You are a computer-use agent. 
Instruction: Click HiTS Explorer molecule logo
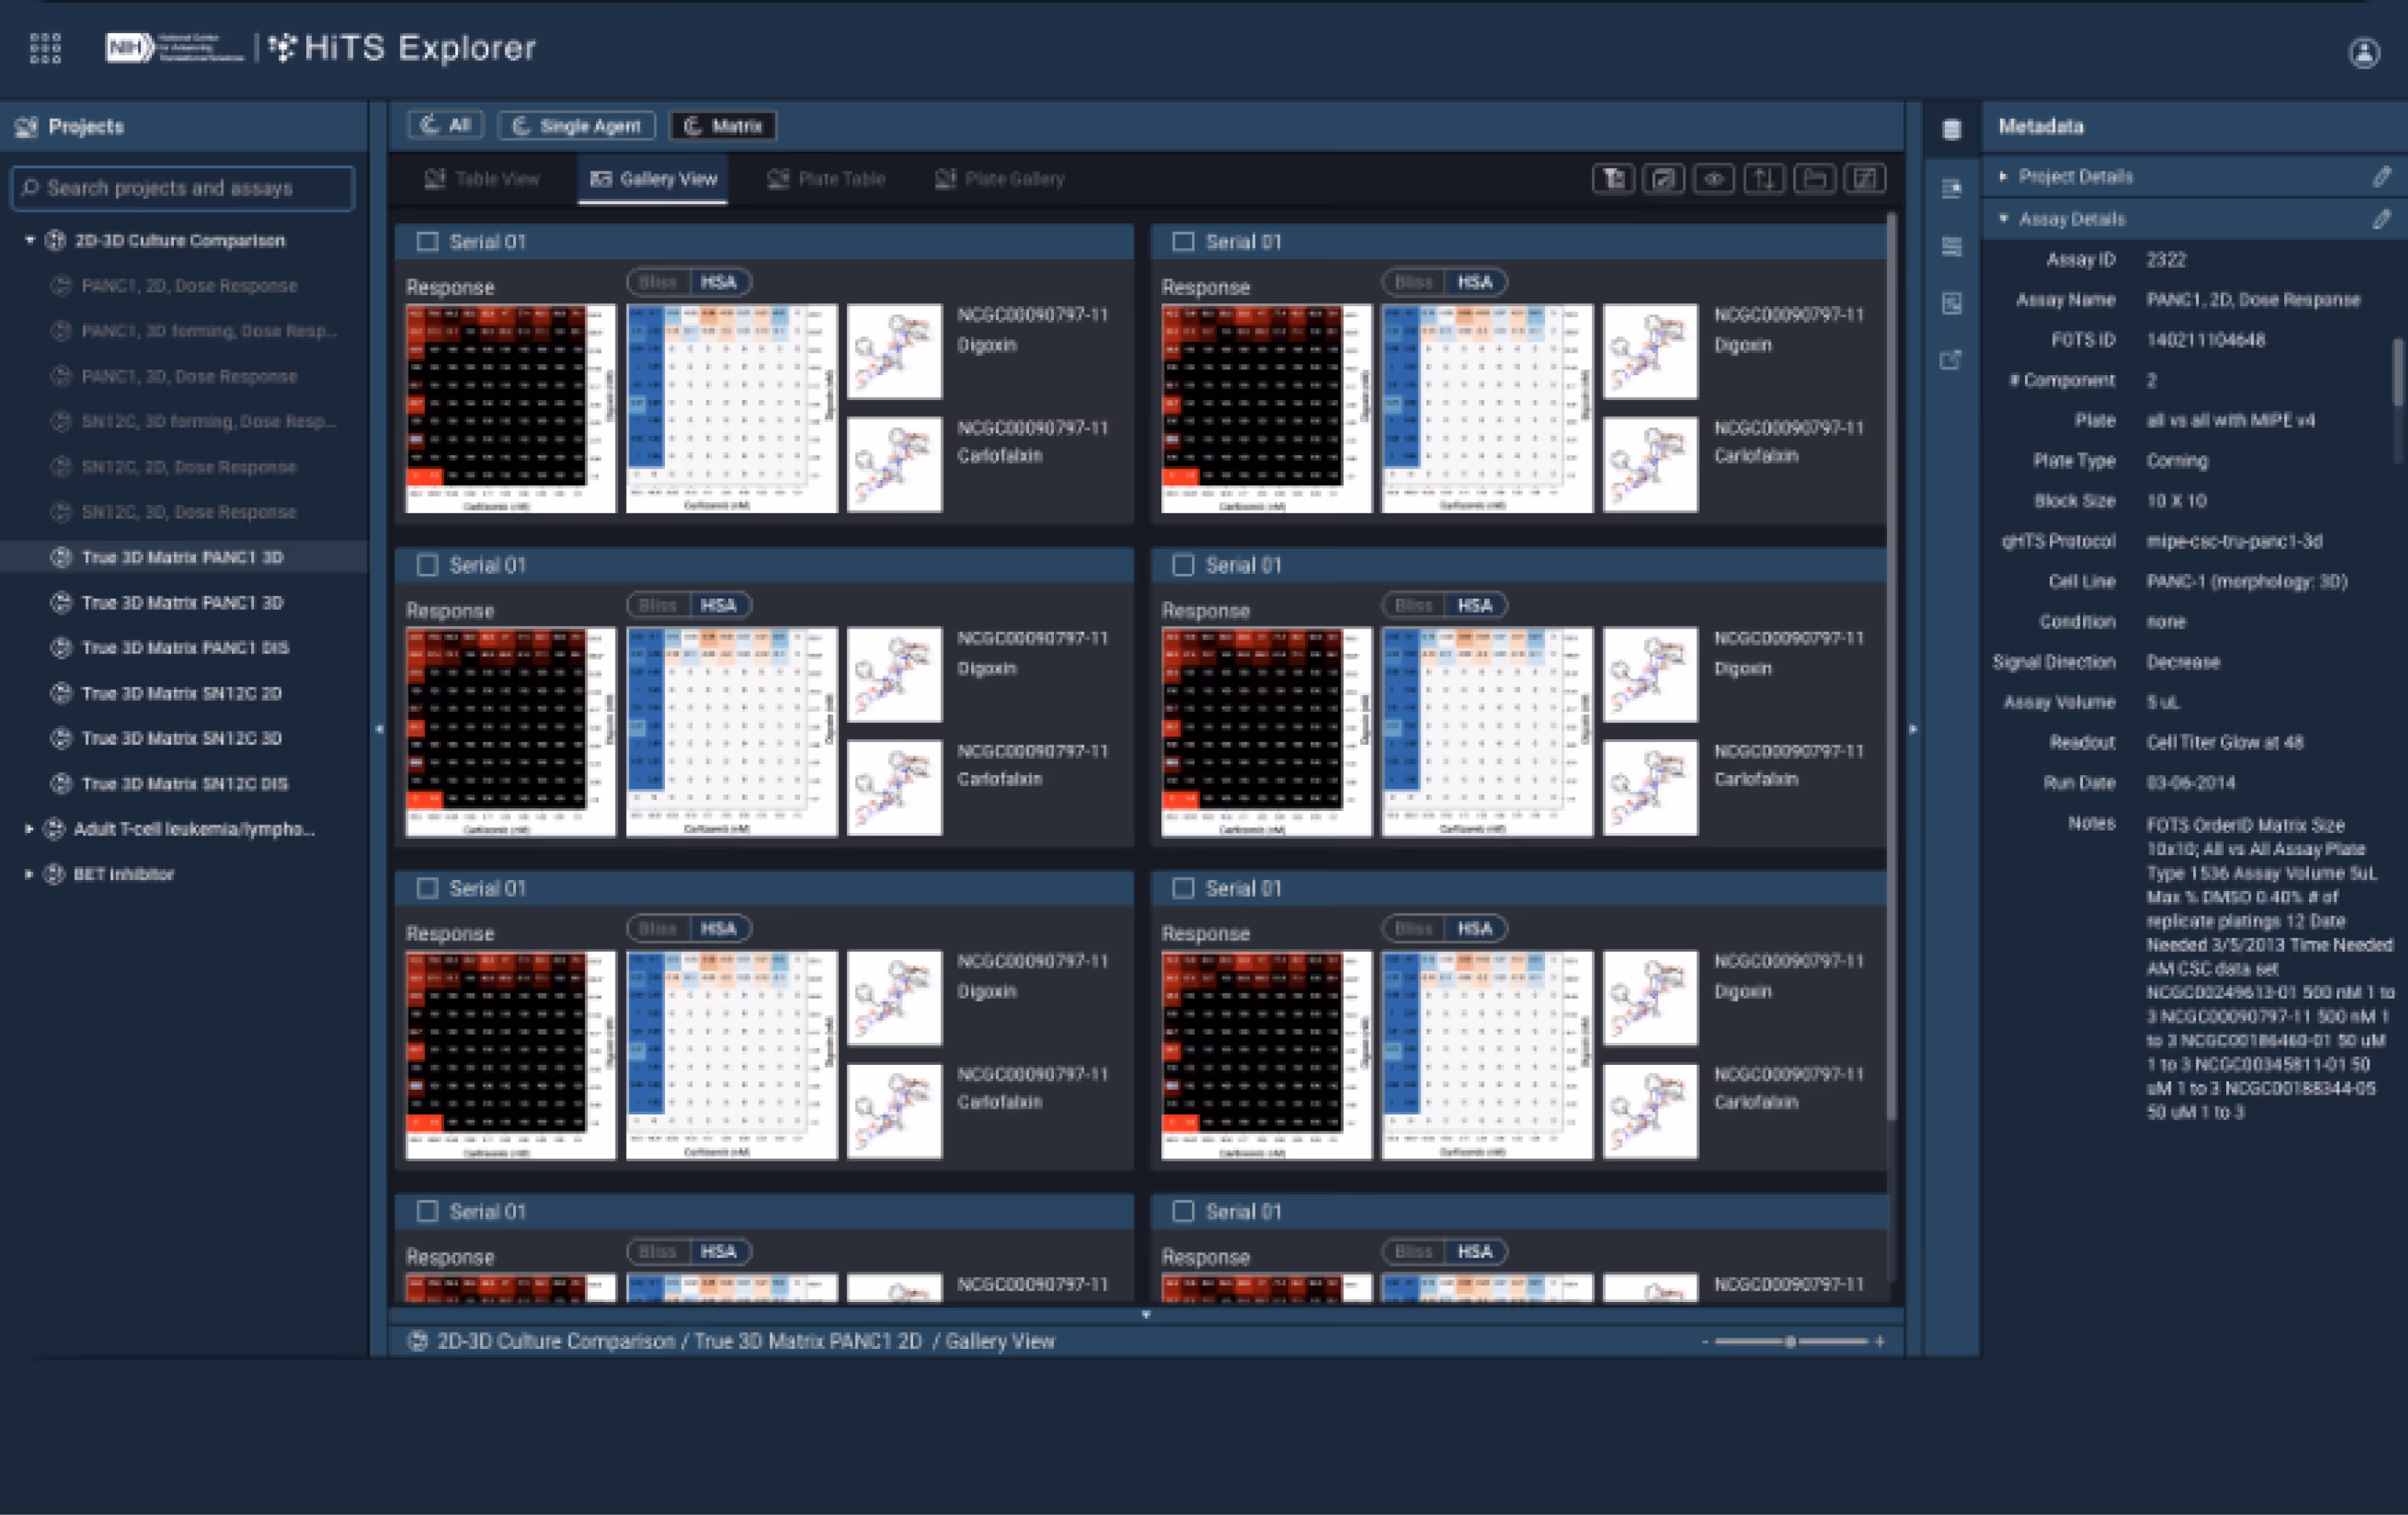(x=283, y=47)
